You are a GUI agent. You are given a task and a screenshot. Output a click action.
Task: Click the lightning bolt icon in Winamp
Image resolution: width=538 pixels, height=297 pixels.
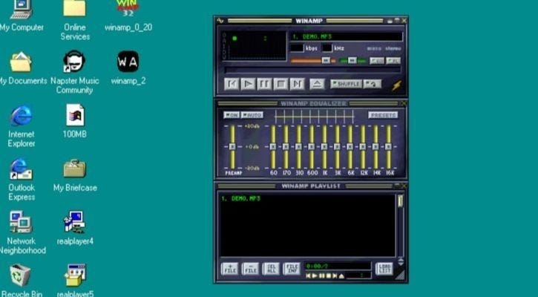(x=397, y=85)
